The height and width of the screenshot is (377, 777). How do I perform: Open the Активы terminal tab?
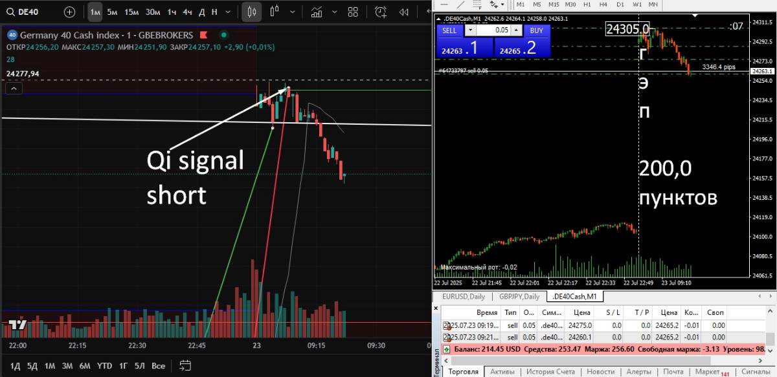pos(502,372)
